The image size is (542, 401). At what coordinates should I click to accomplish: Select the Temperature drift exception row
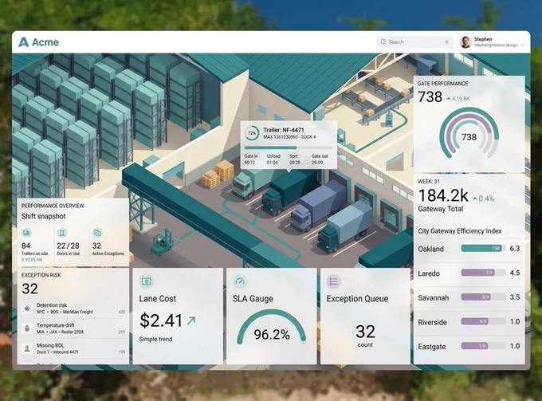pyautogui.click(x=73, y=328)
